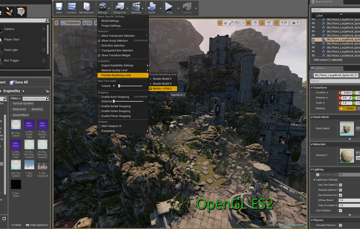The height and width of the screenshot is (229, 360).
Task: Open the Perspective viewport dropdown
Action: (70, 23)
